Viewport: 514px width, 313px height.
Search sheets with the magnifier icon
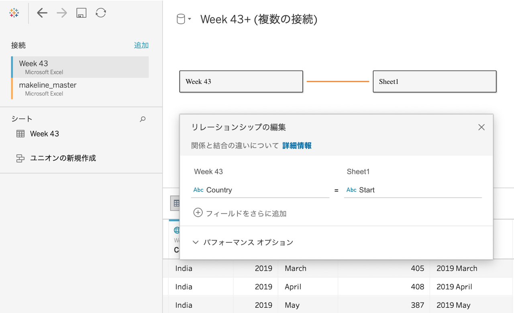[143, 119]
